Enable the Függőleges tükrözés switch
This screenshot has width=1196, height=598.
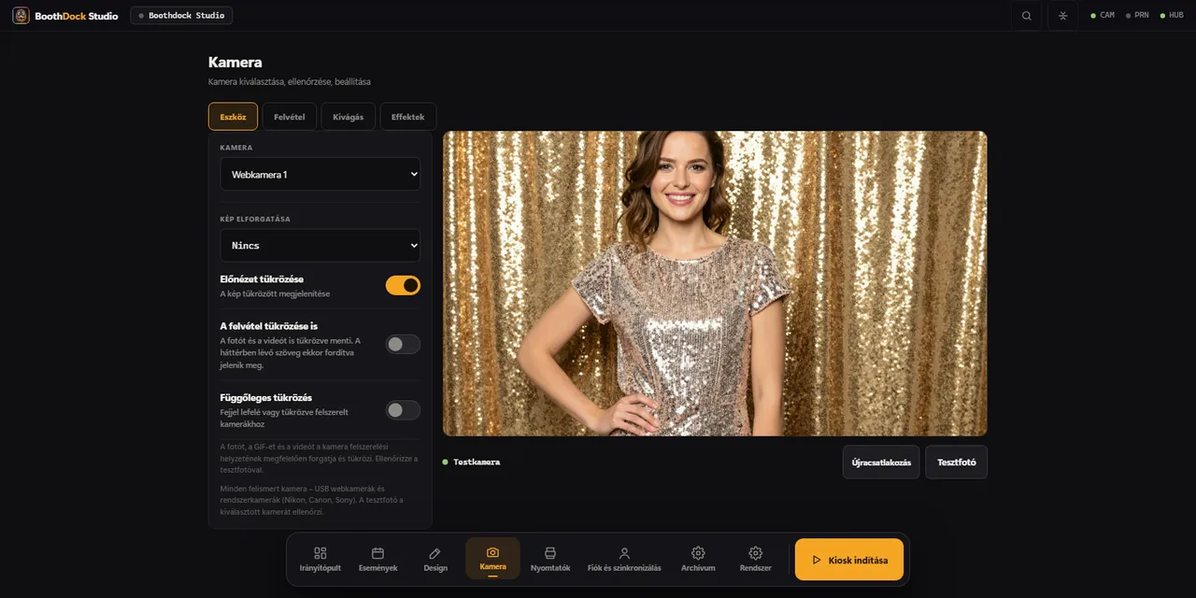click(403, 410)
